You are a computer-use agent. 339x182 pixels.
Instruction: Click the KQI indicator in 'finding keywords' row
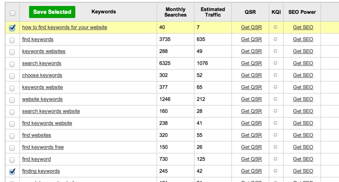[275, 171]
